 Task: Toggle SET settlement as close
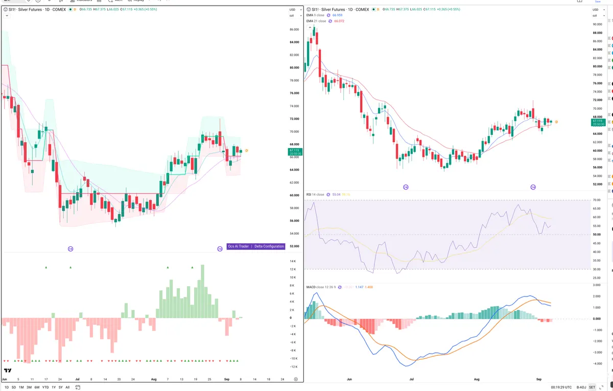(592, 387)
